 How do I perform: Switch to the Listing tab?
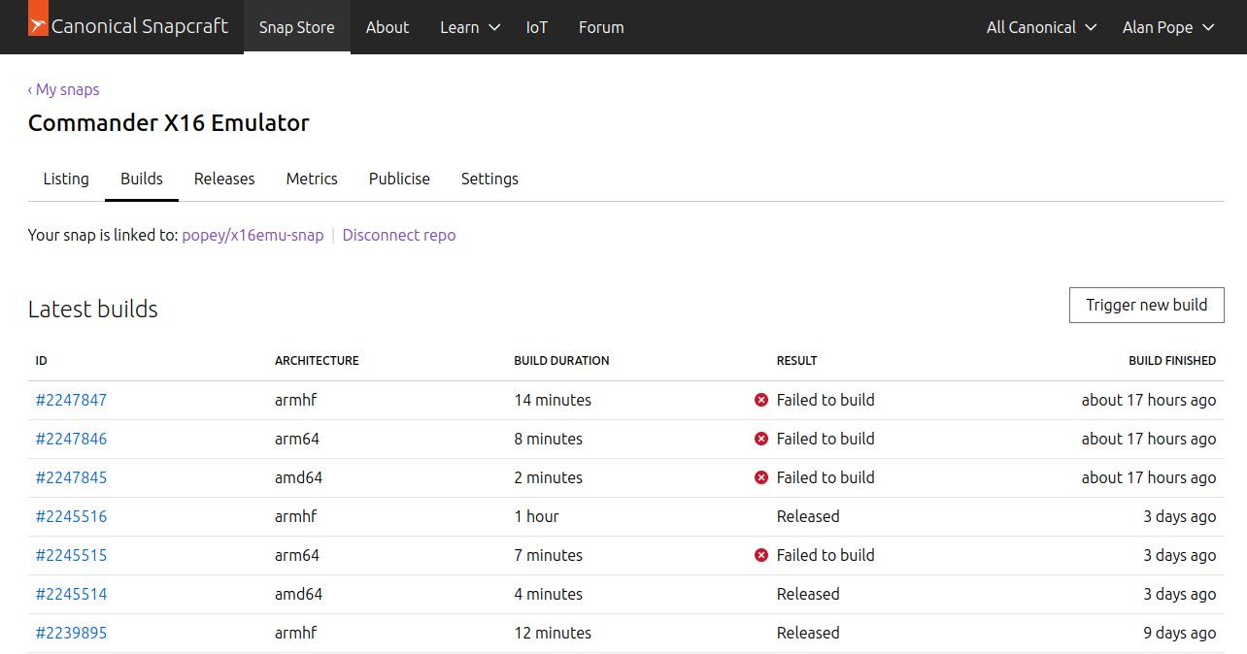click(66, 179)
